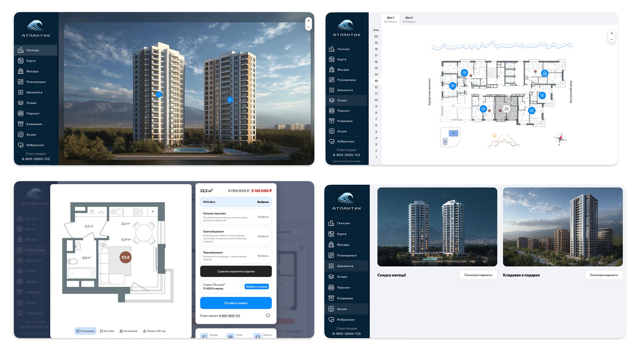Open the Скидка месяца promo image

coord(437,227)
